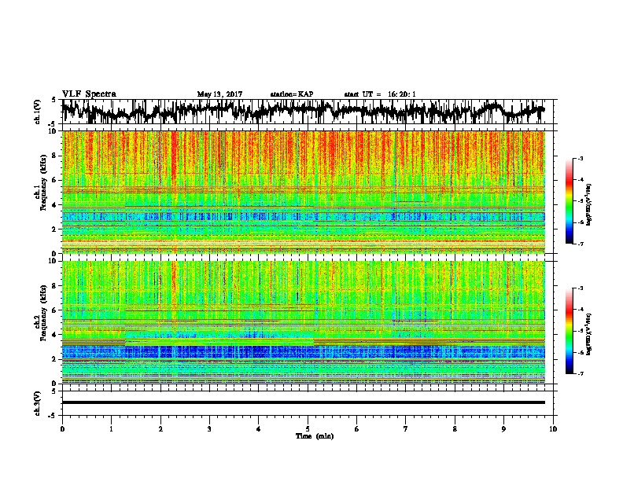Click the ch.1 spectrogram panel
The height and width of the screenshot is (481, 623).
coord(304,192)
